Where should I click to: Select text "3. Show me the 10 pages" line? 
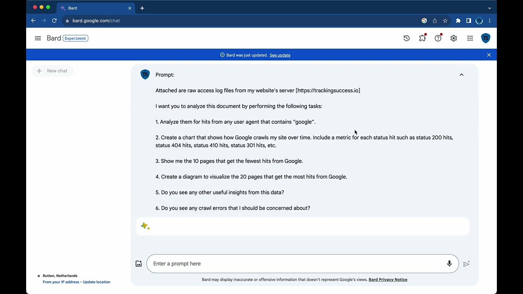[x=229, y=161]
